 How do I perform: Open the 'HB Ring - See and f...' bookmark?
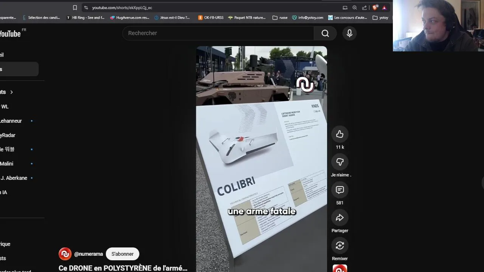(x=85, y=17)
